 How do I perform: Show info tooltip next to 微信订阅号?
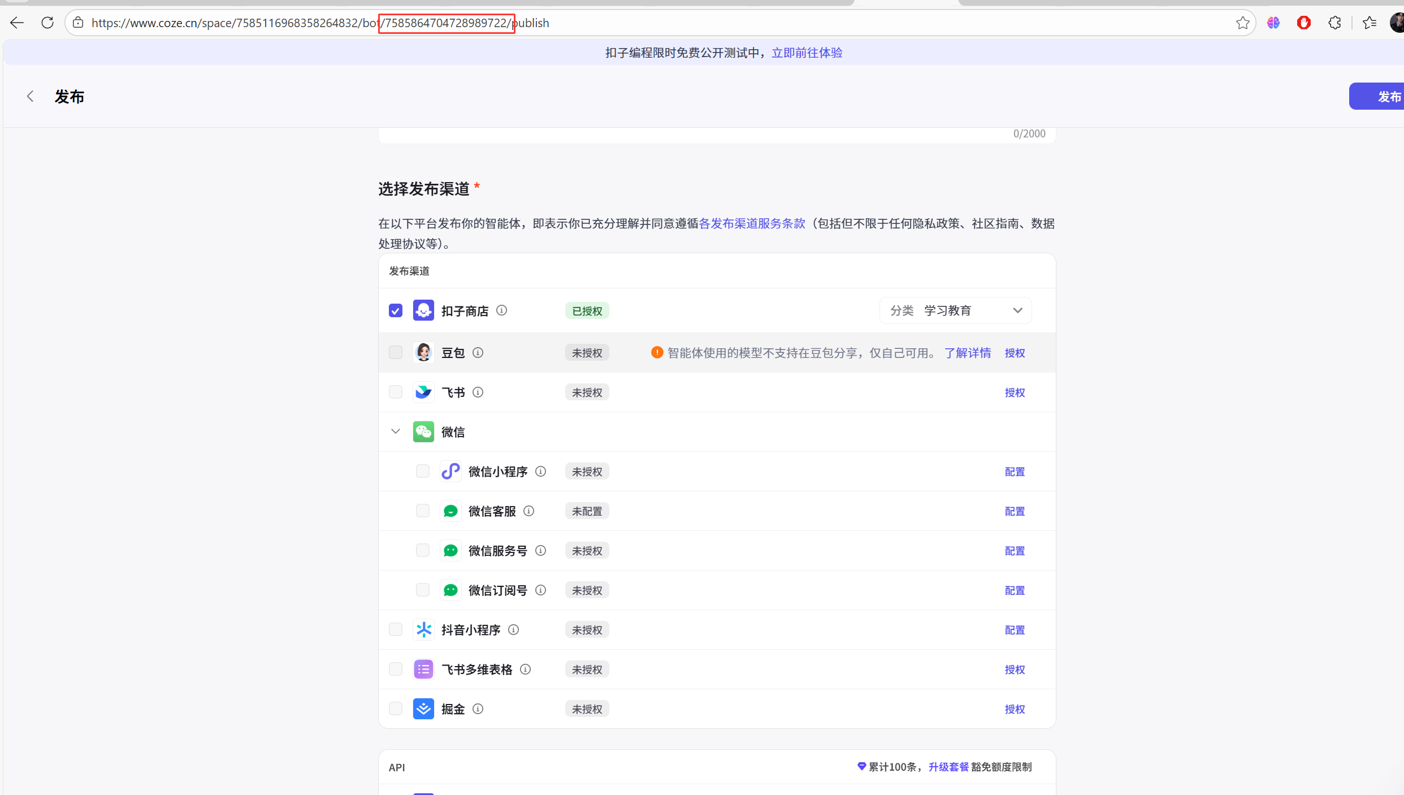pyautogui.click(x=540, y=590)
